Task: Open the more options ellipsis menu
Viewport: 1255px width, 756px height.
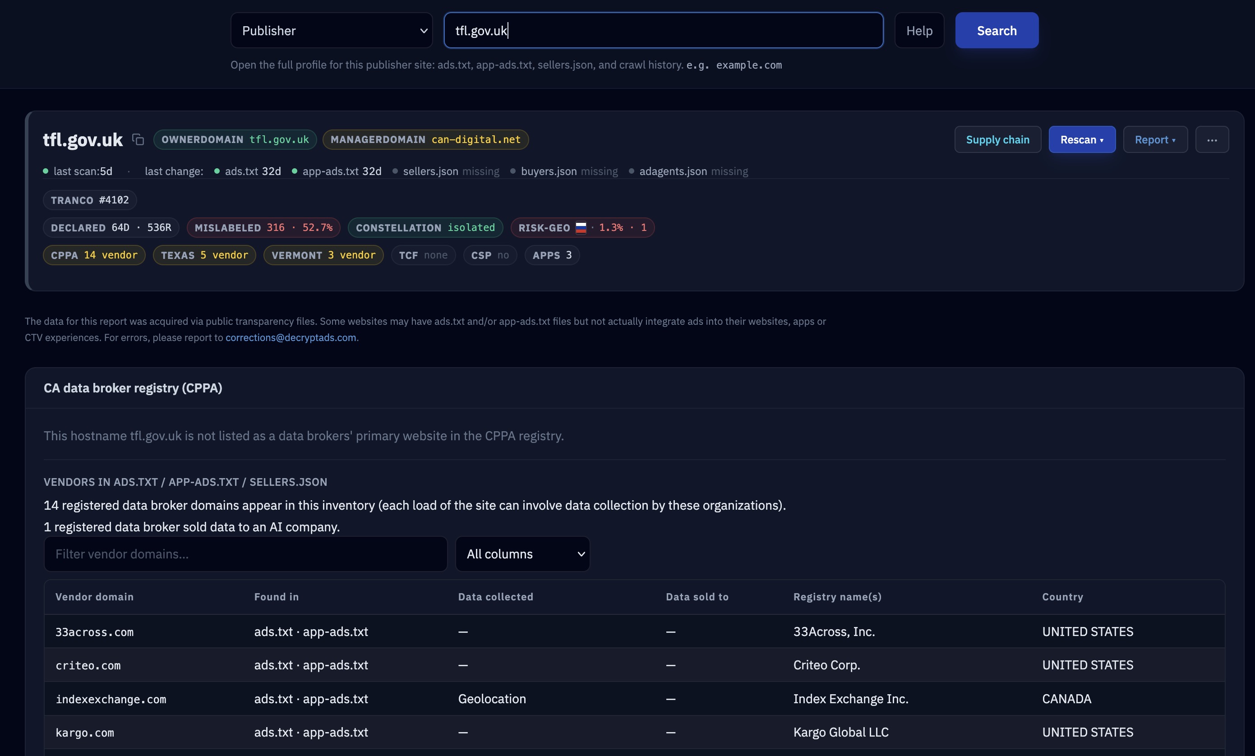Action: click(x=1212, y=139)
